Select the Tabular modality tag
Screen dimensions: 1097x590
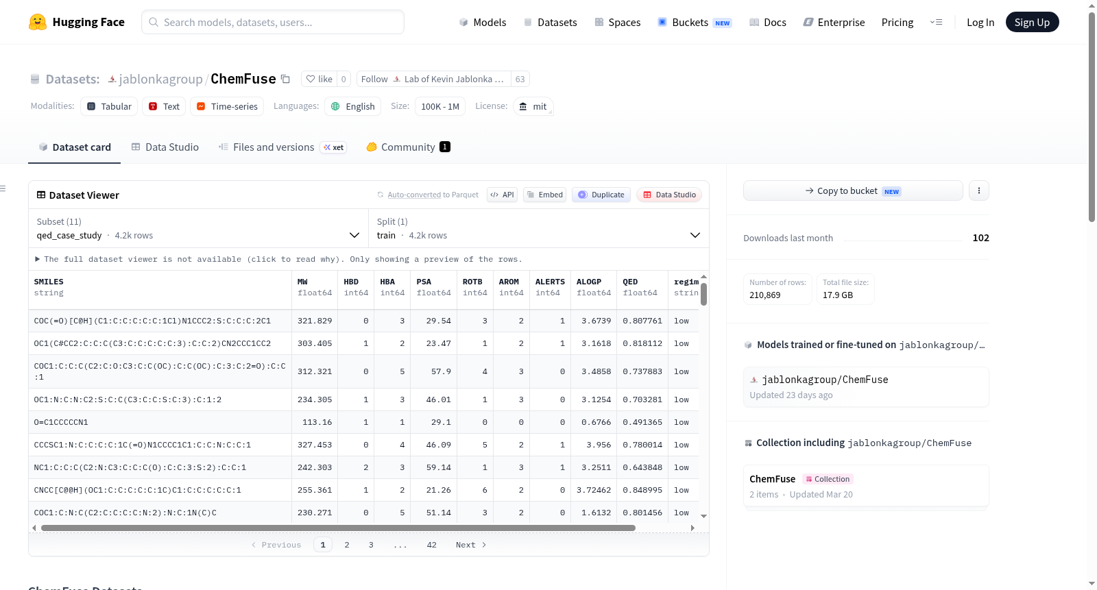(109, 106)
